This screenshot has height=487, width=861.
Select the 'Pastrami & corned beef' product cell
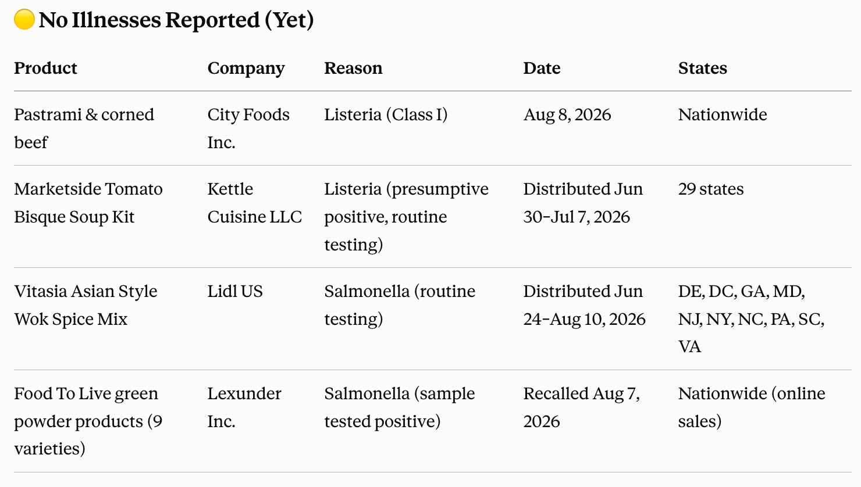84,128
